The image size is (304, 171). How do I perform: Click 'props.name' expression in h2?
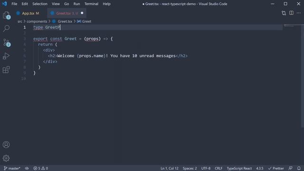tap(91, 56)
